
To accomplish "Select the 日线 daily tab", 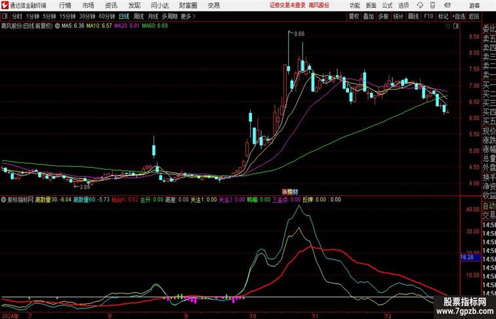I will pos(124,16).
